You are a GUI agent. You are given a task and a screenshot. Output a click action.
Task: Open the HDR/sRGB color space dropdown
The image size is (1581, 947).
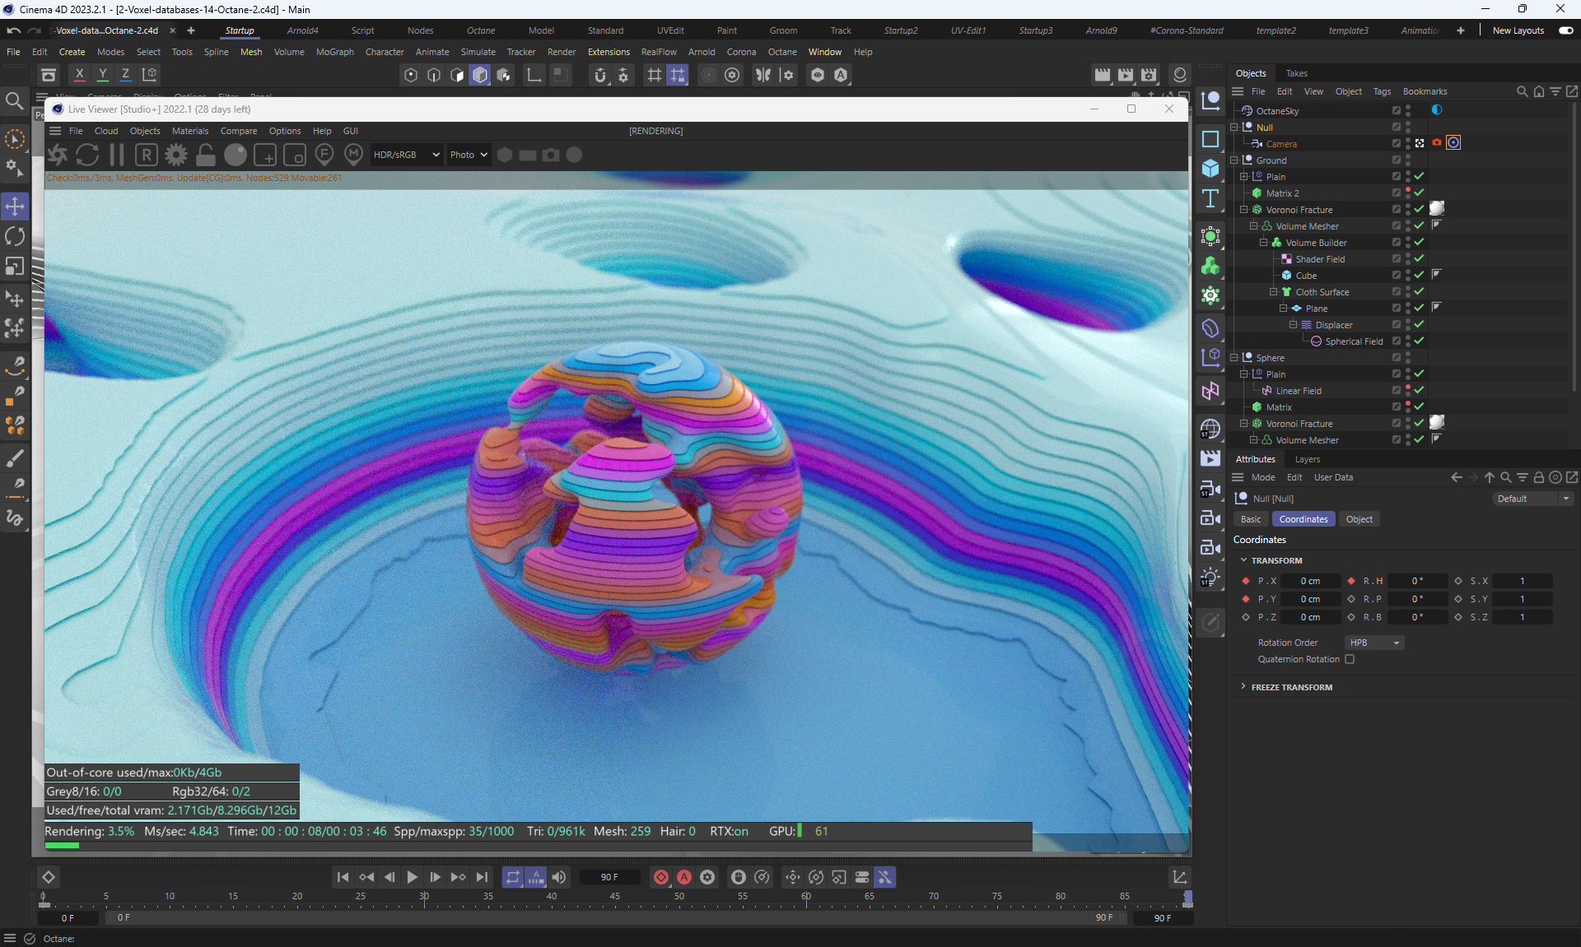point(406,155)
